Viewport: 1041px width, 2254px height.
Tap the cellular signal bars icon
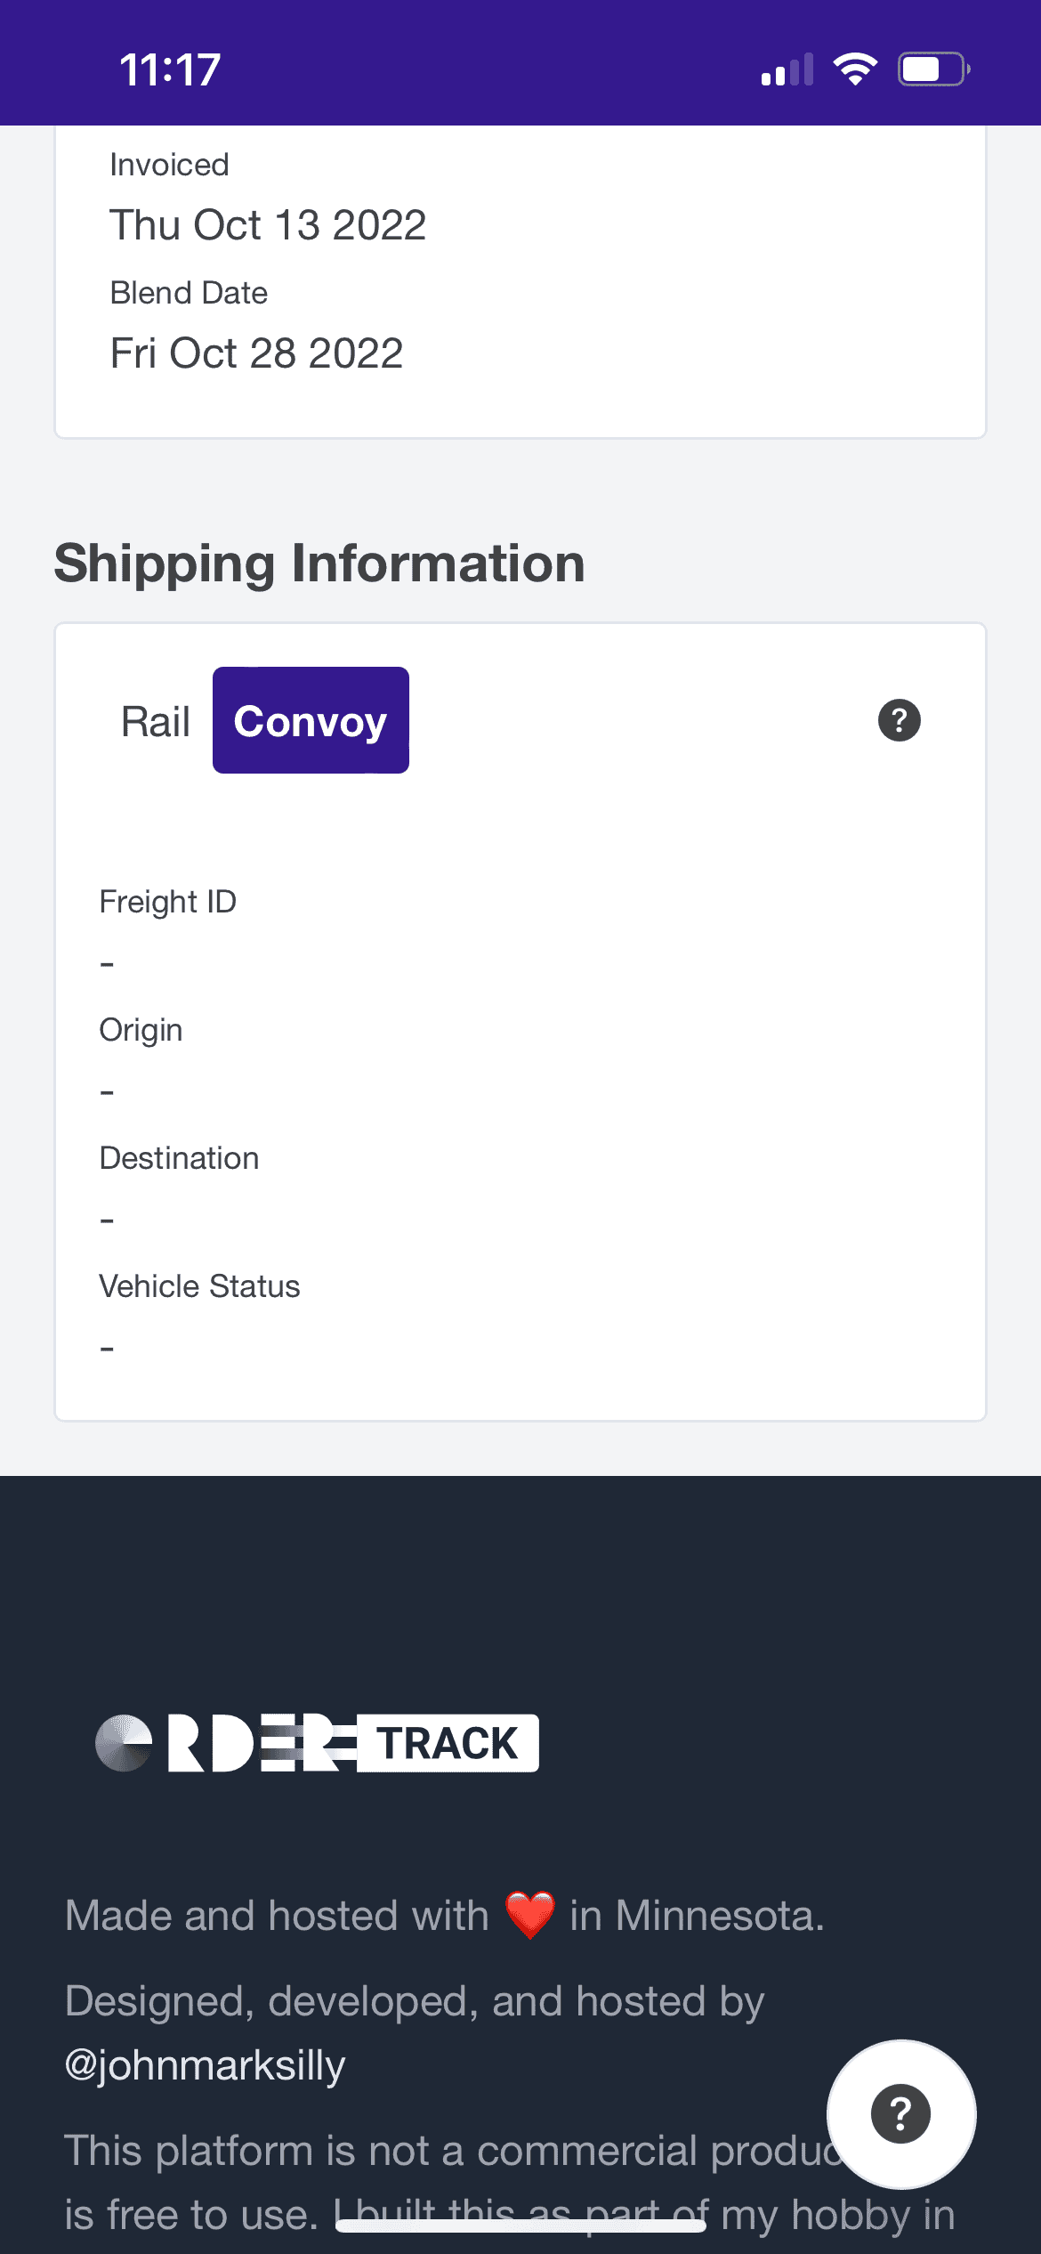(787, 69)
